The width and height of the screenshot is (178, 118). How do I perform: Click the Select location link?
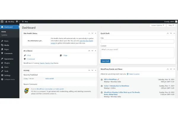(134, 74)
